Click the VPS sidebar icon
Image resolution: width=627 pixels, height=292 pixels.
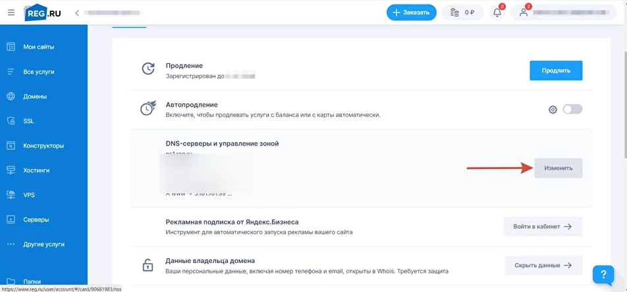(x=11, y=195)
